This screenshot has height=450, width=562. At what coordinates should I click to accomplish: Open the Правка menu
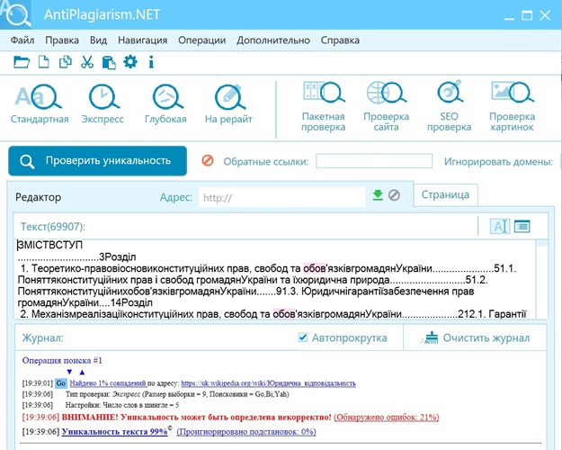point(62,40)
